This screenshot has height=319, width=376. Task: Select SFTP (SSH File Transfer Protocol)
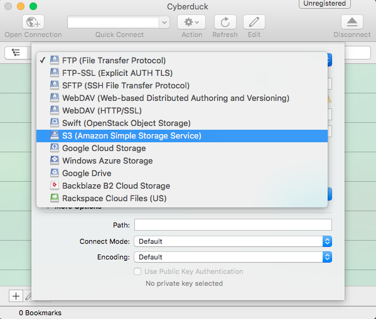182,85
